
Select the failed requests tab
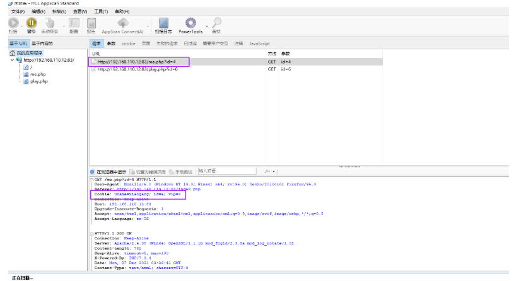point(167,43)
